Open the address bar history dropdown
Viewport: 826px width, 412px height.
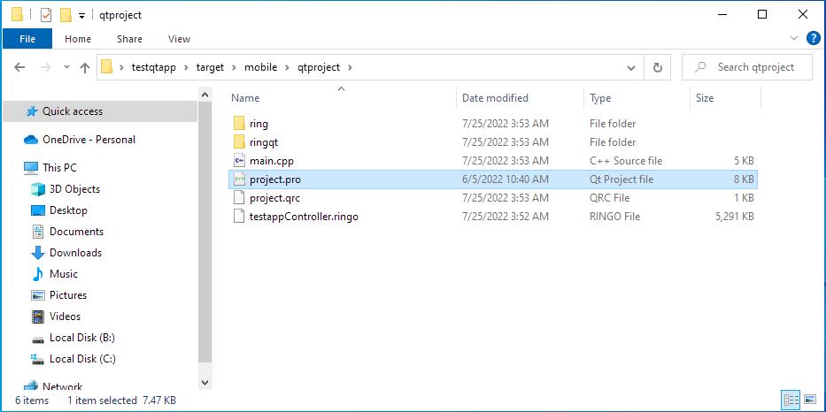(631, 67)
